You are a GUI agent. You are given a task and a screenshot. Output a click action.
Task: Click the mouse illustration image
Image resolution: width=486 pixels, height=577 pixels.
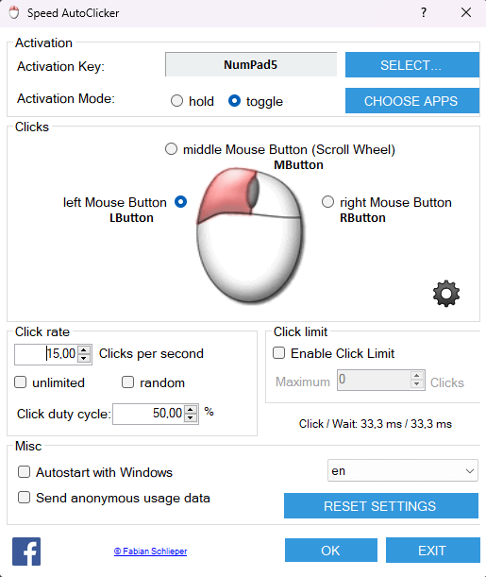(x=251, y=235)
